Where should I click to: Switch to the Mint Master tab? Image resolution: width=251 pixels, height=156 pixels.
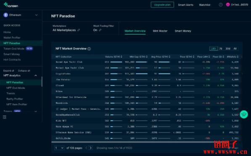click(x=160, y=31)
